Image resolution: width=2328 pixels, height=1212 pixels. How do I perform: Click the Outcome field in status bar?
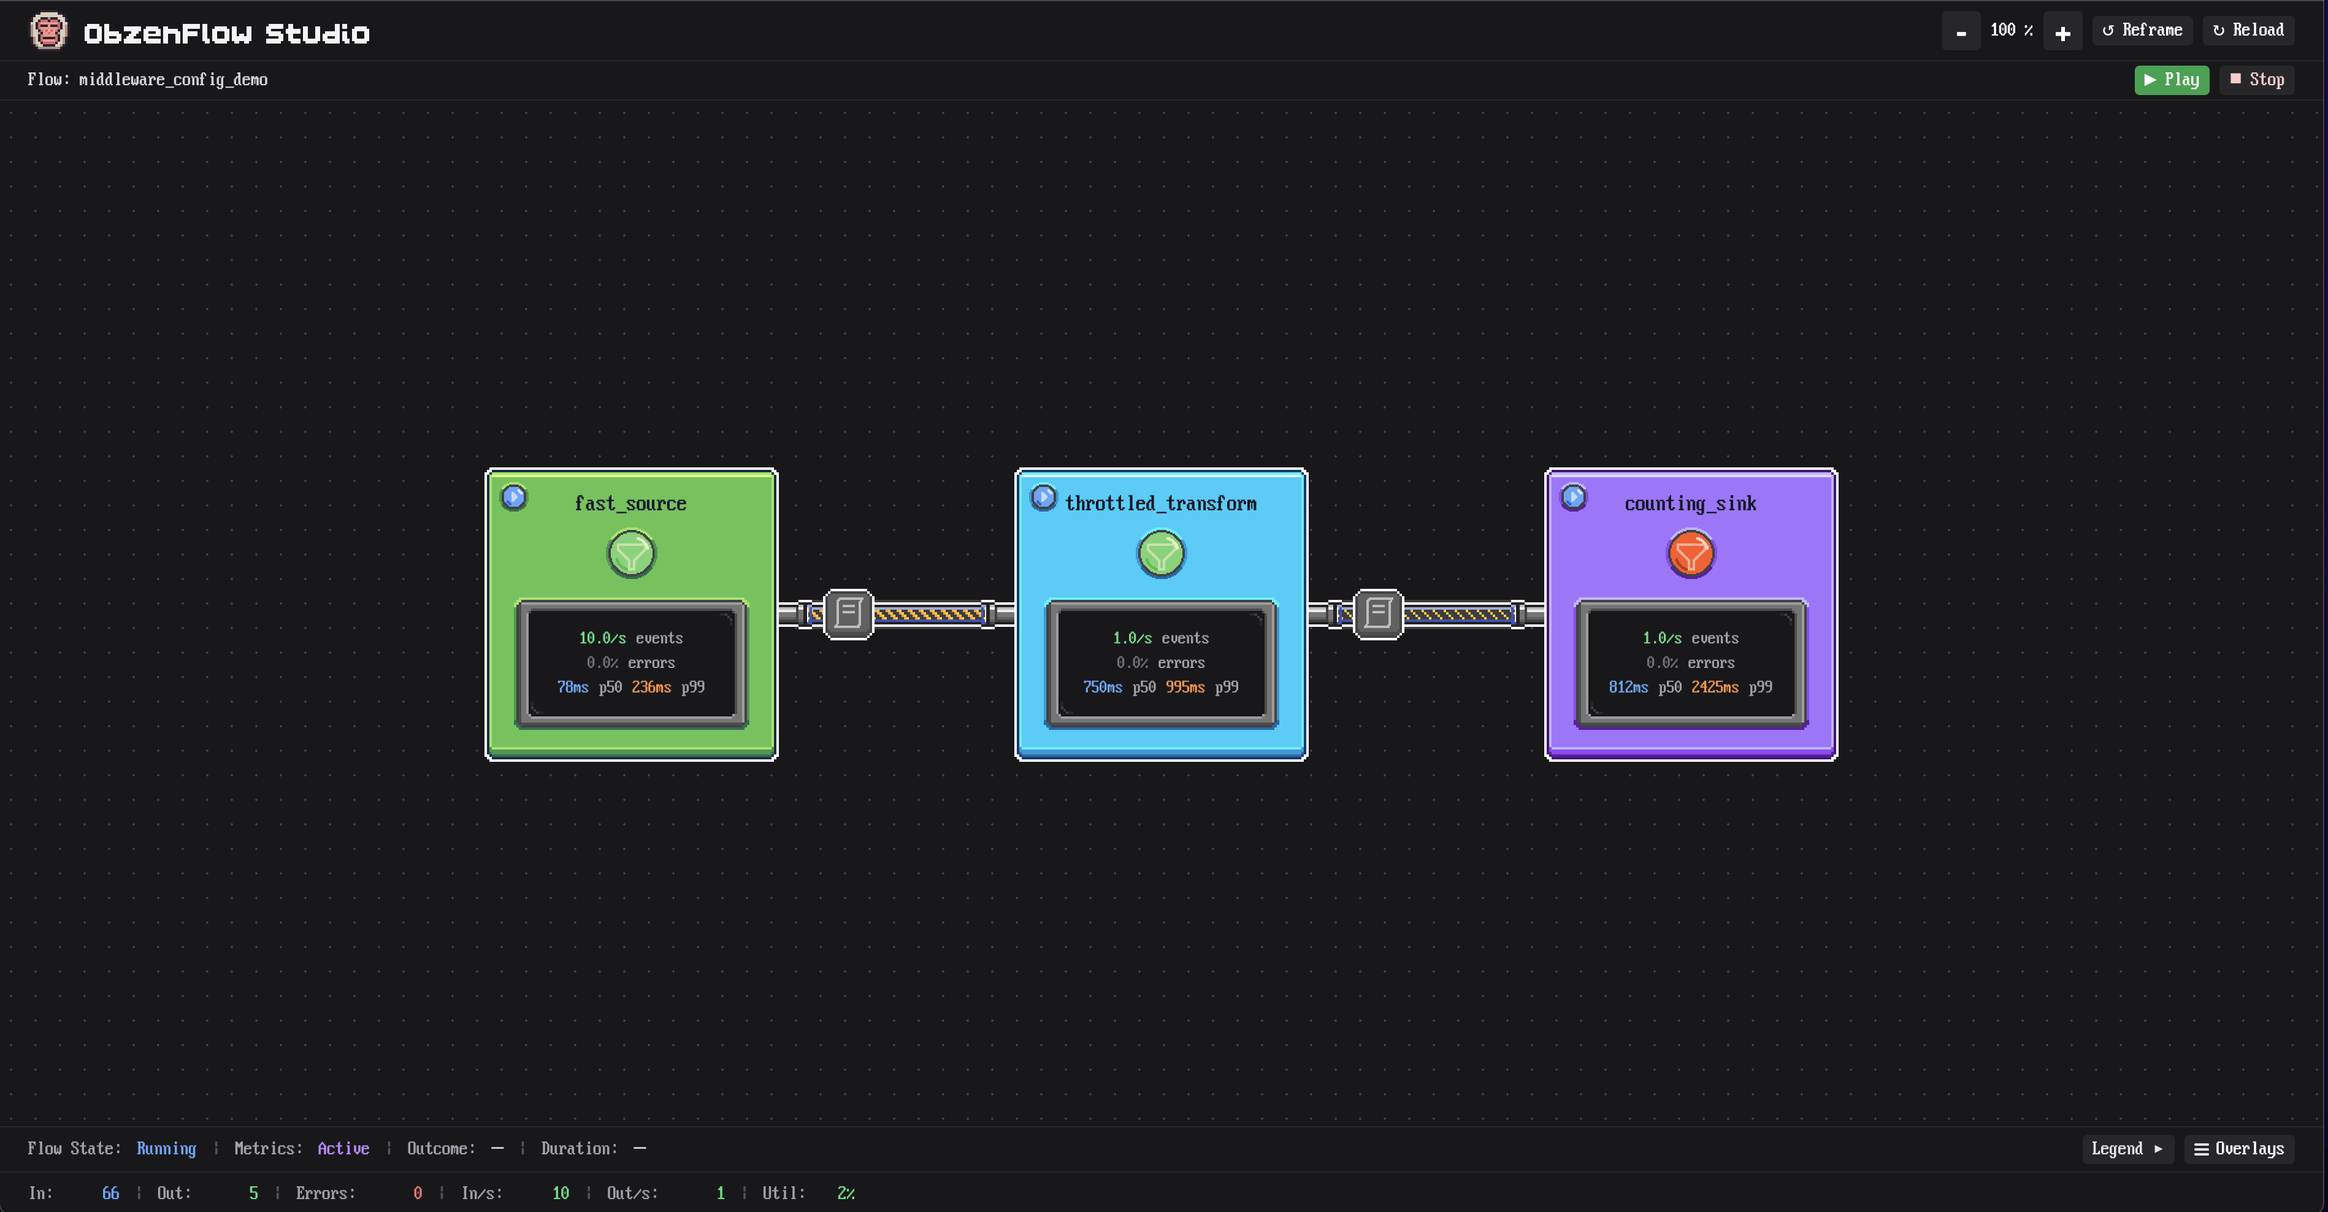click(456, 1149)
